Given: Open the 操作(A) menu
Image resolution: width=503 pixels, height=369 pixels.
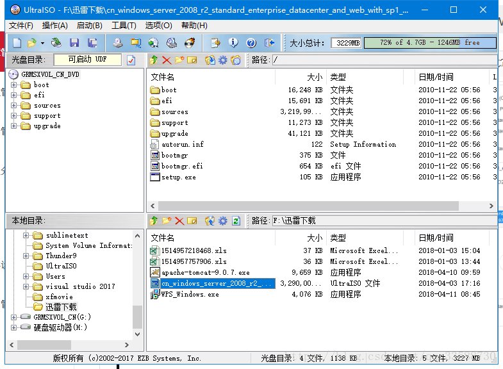Looking at the screenshot, I should pyautogui.click(x=54, y=26).
